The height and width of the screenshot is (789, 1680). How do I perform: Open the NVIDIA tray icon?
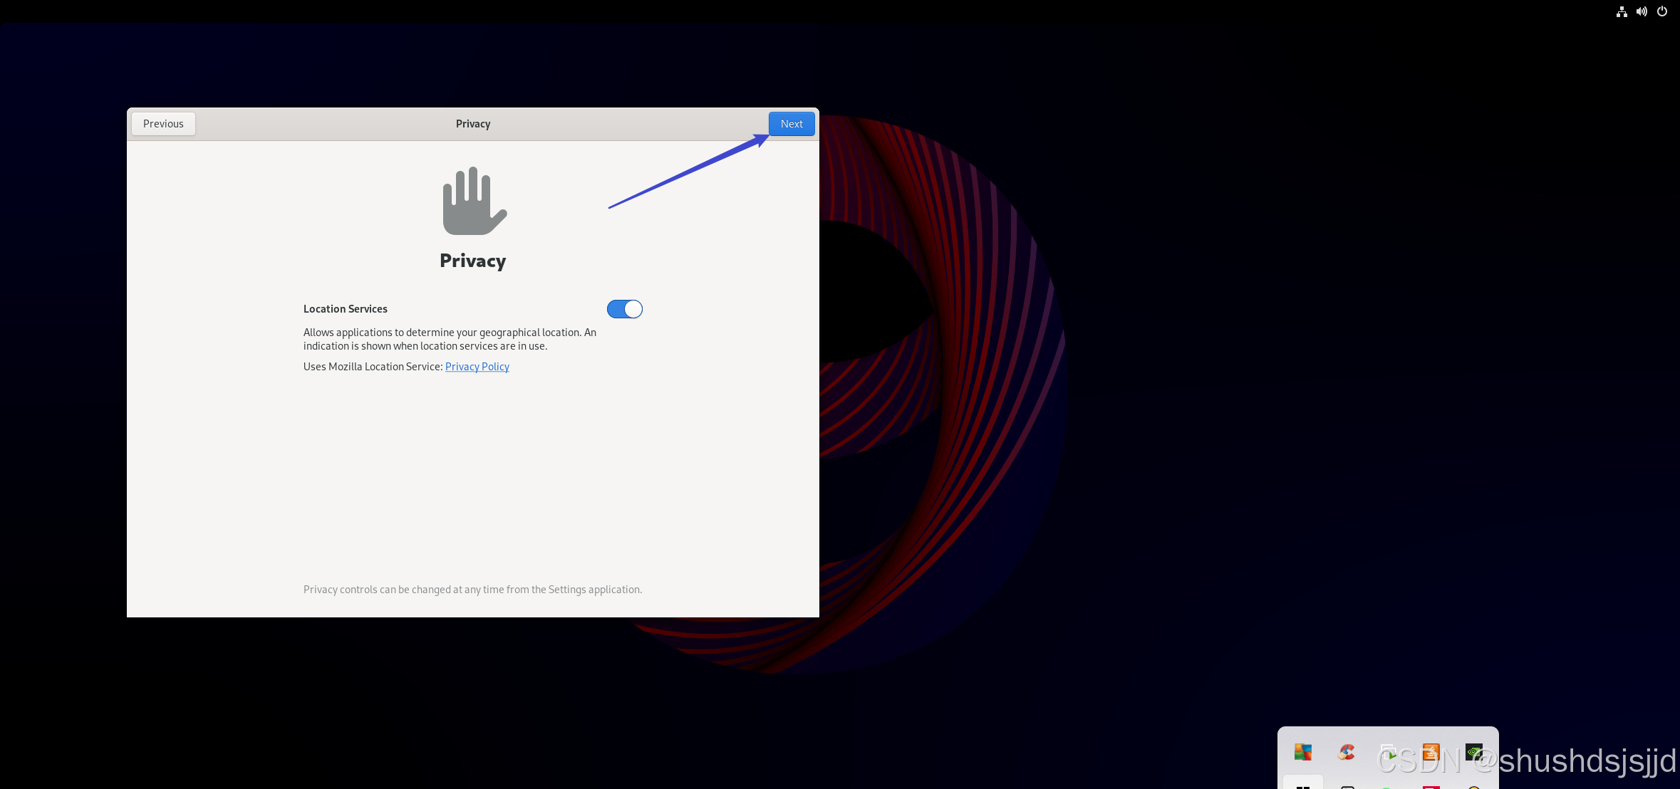(x=1474, y=752)
